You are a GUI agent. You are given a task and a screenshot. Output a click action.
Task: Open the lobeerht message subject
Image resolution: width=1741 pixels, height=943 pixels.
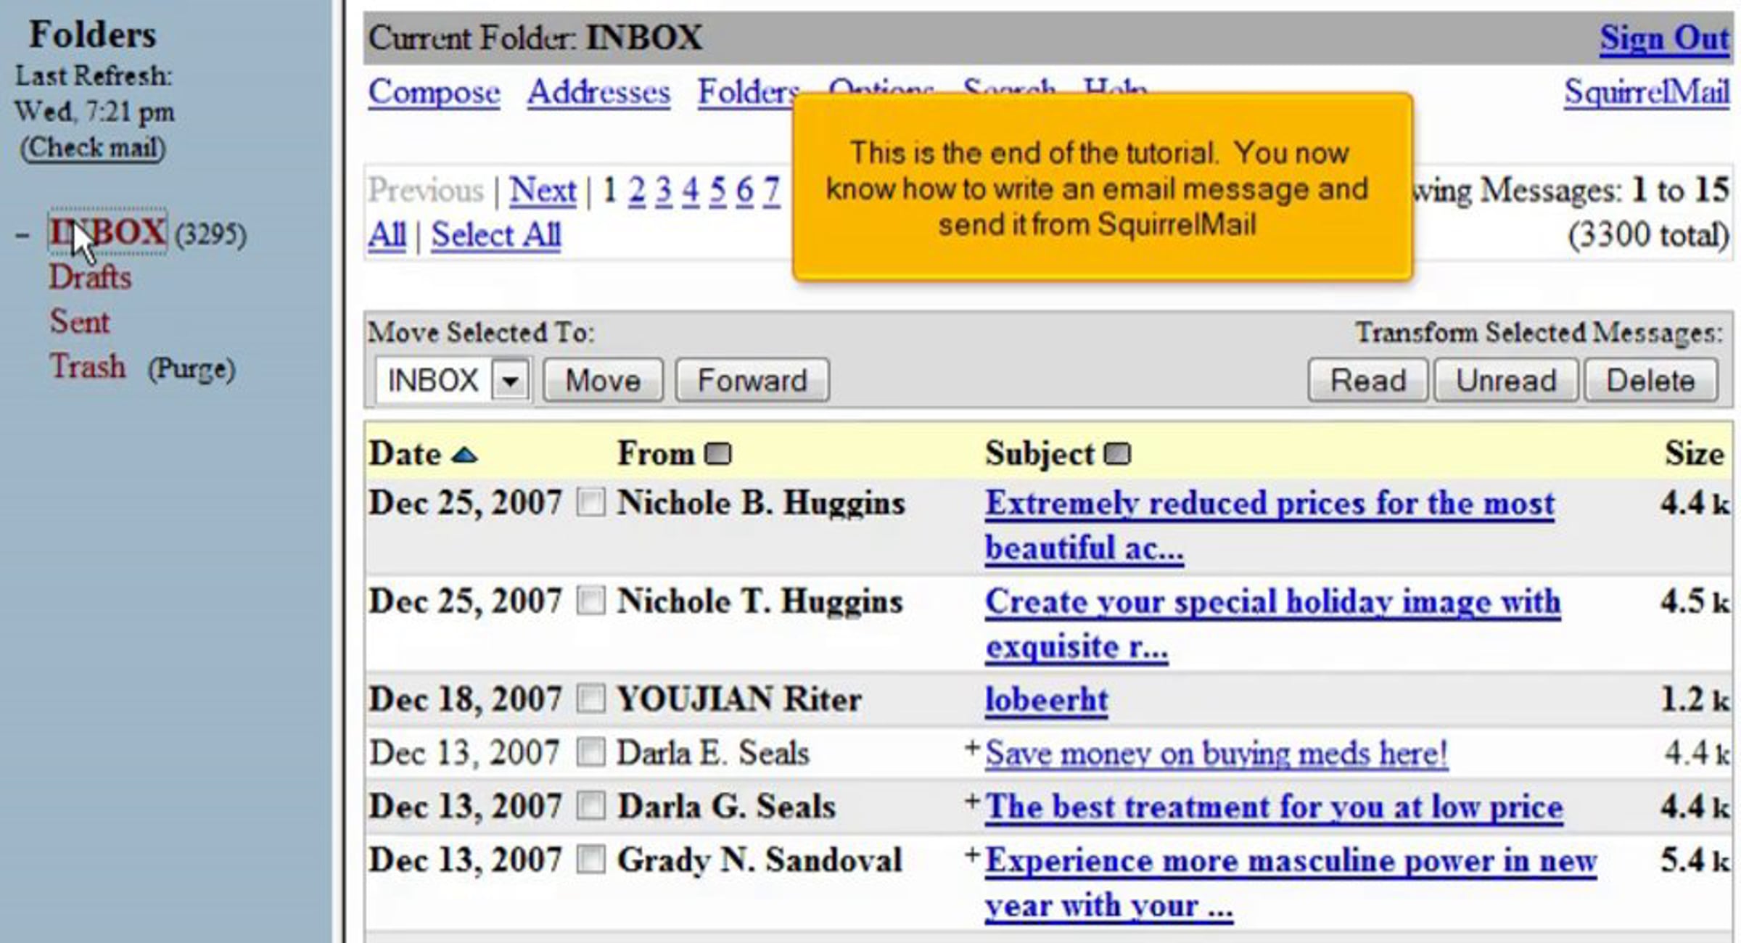(1045, 700)
